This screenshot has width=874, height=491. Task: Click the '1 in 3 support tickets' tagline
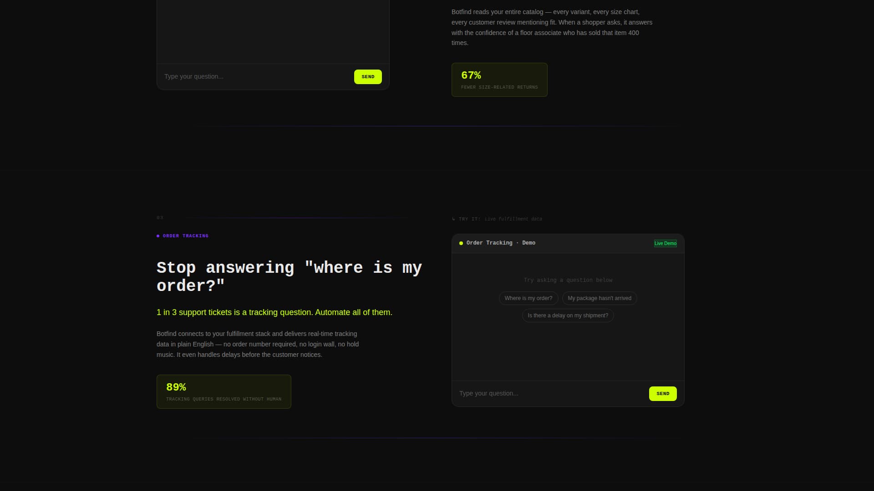point(274,312)
